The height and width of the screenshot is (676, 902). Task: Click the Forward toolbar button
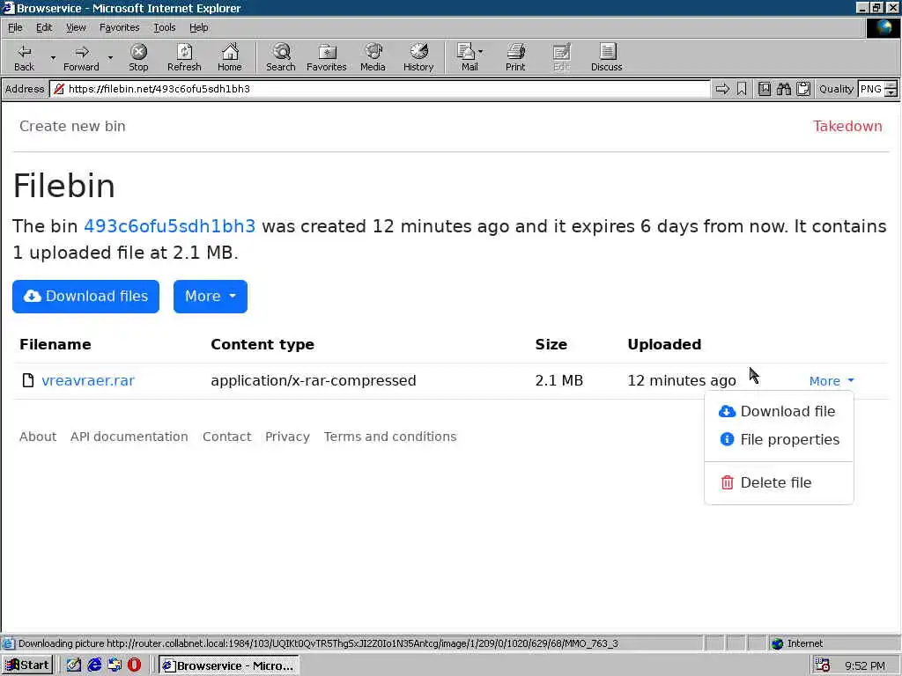click(81, 57)
